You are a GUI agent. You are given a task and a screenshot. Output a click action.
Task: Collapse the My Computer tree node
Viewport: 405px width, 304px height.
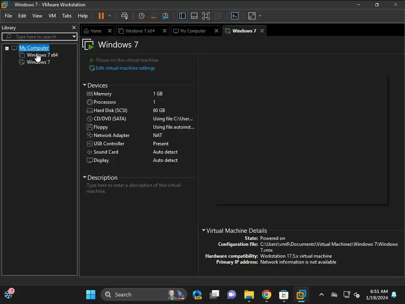[7, 48]
